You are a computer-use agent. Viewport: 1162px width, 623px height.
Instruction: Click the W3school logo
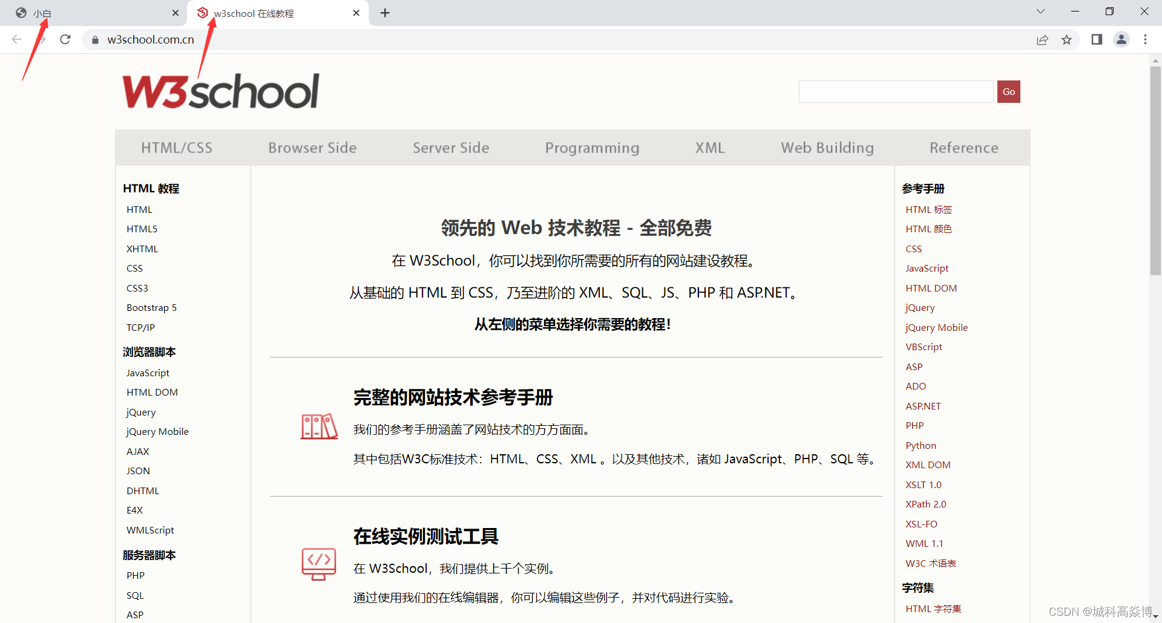(221, 91)
